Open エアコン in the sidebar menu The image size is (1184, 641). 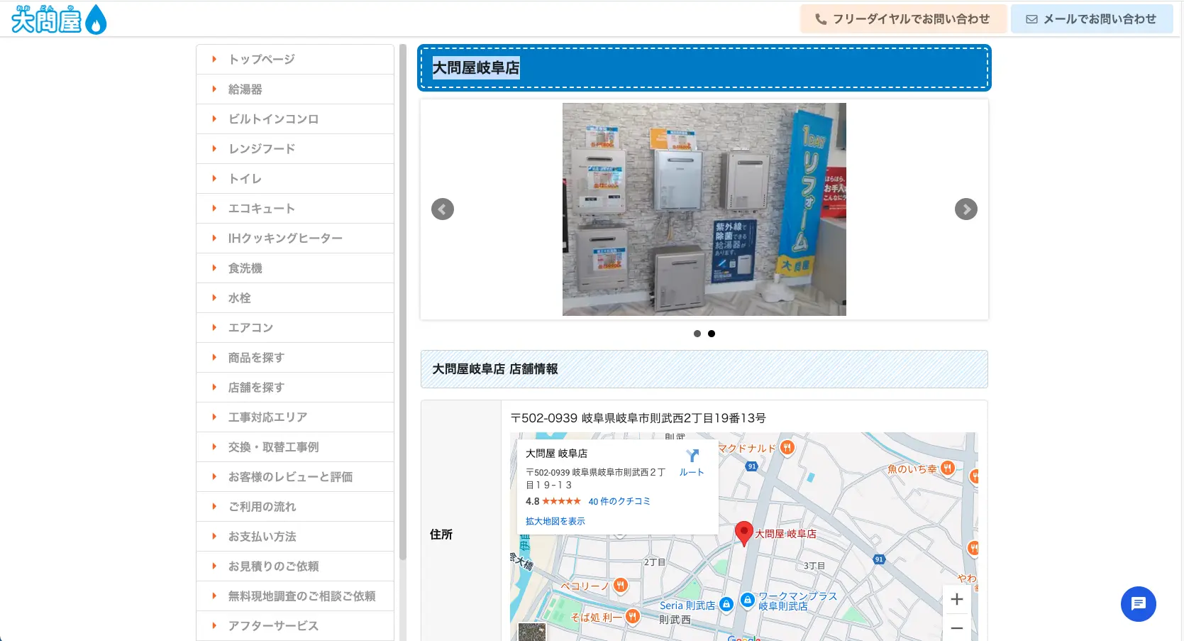click(295, 328)
